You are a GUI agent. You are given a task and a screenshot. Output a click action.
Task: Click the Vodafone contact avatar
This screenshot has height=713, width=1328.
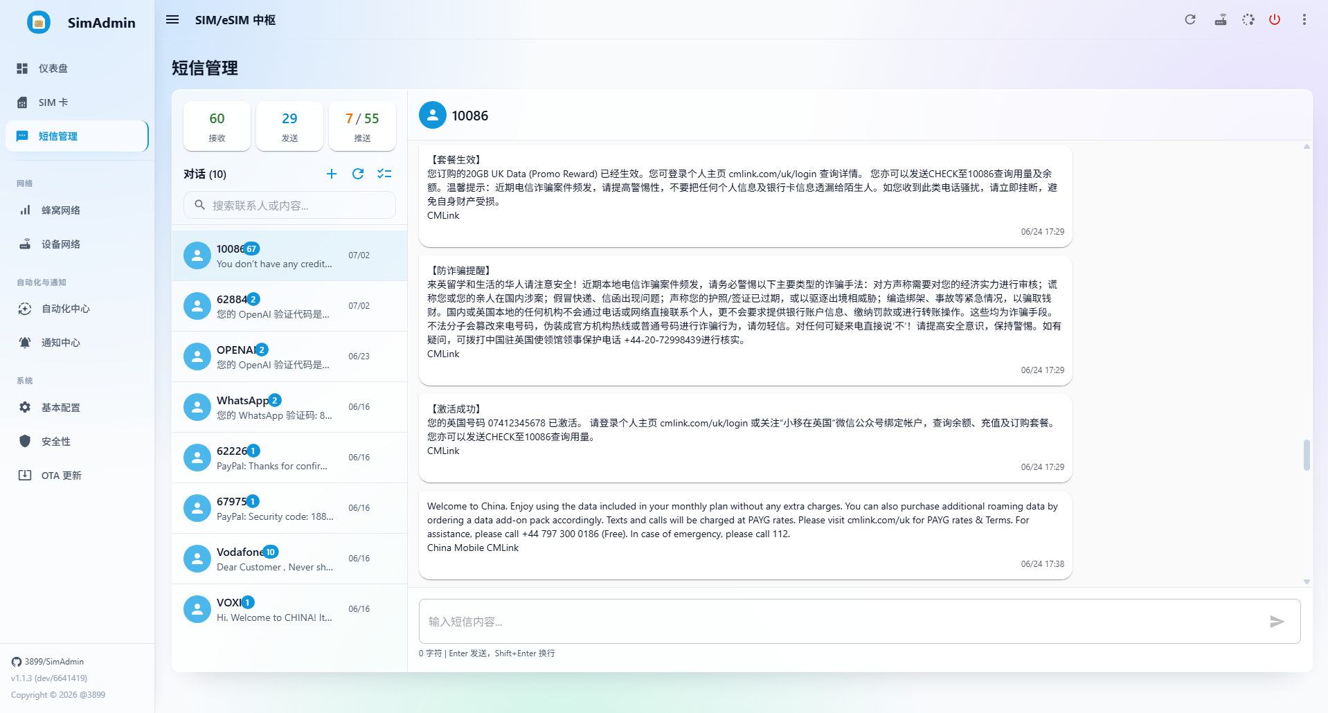(x=197, y=559)
